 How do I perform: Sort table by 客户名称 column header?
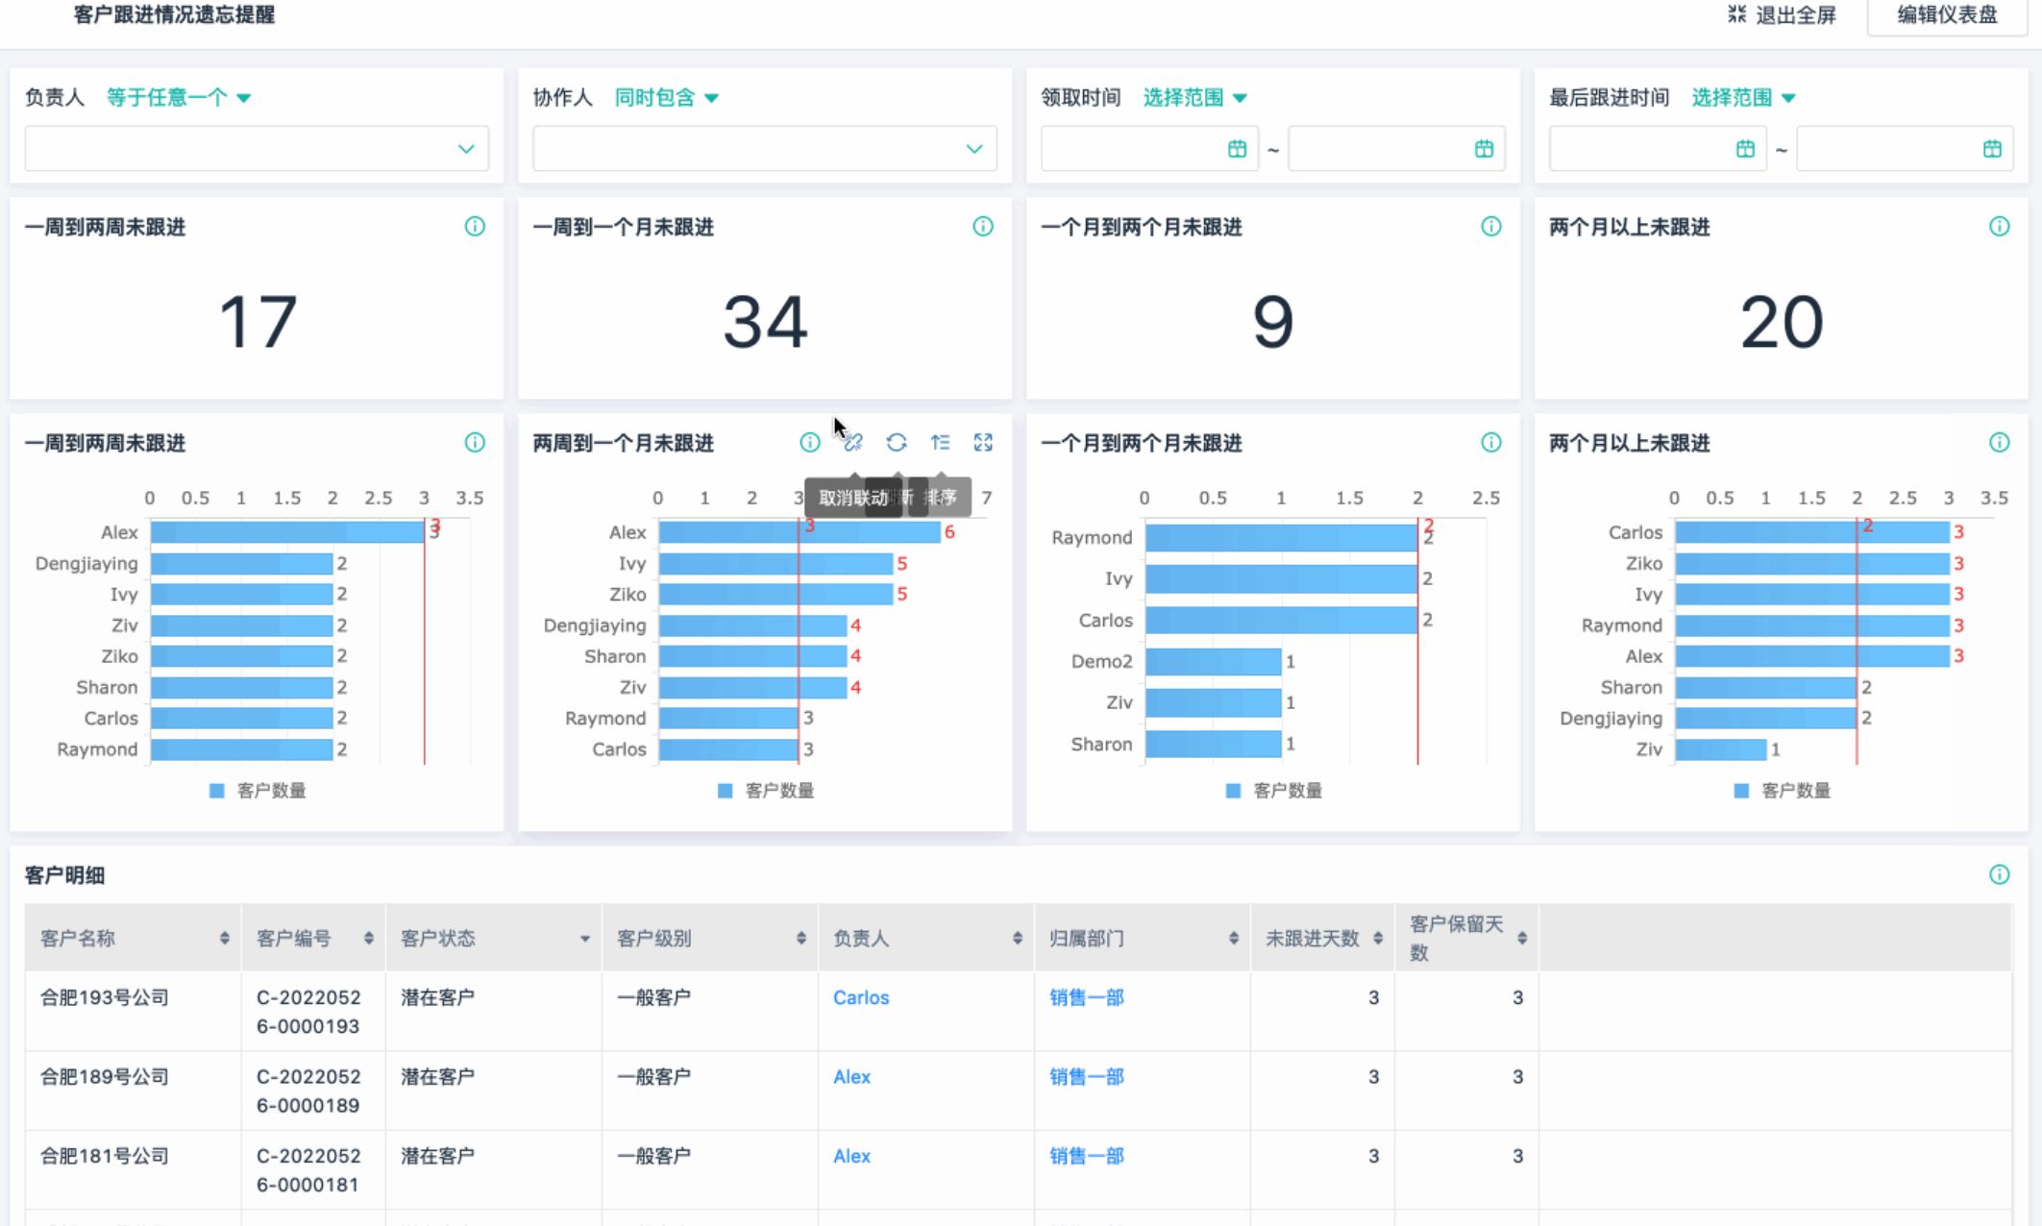224,939
